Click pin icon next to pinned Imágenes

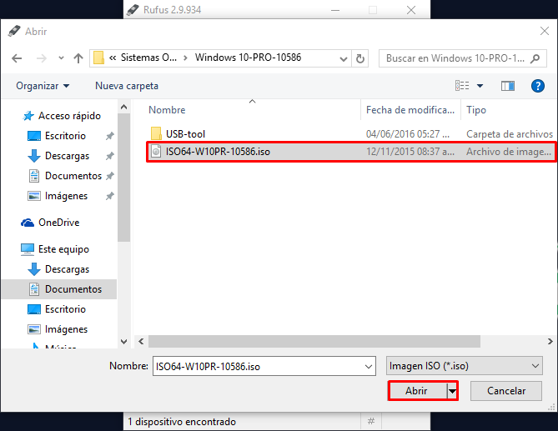tap(110, 196)
